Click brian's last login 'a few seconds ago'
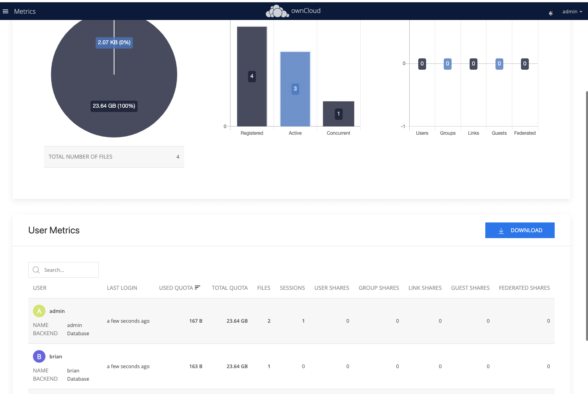This screenshot has height=394, width=588. [128, 366]
